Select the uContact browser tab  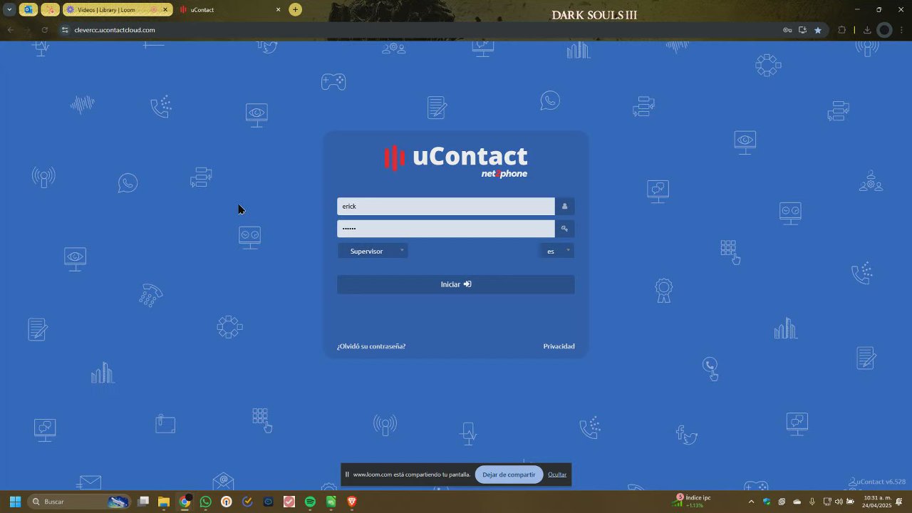[228, 10]
